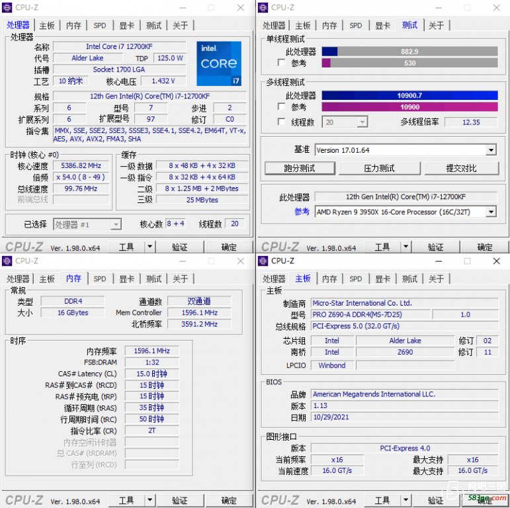Enable 参考 checkbox under multi-thread test

click(281, 106)
